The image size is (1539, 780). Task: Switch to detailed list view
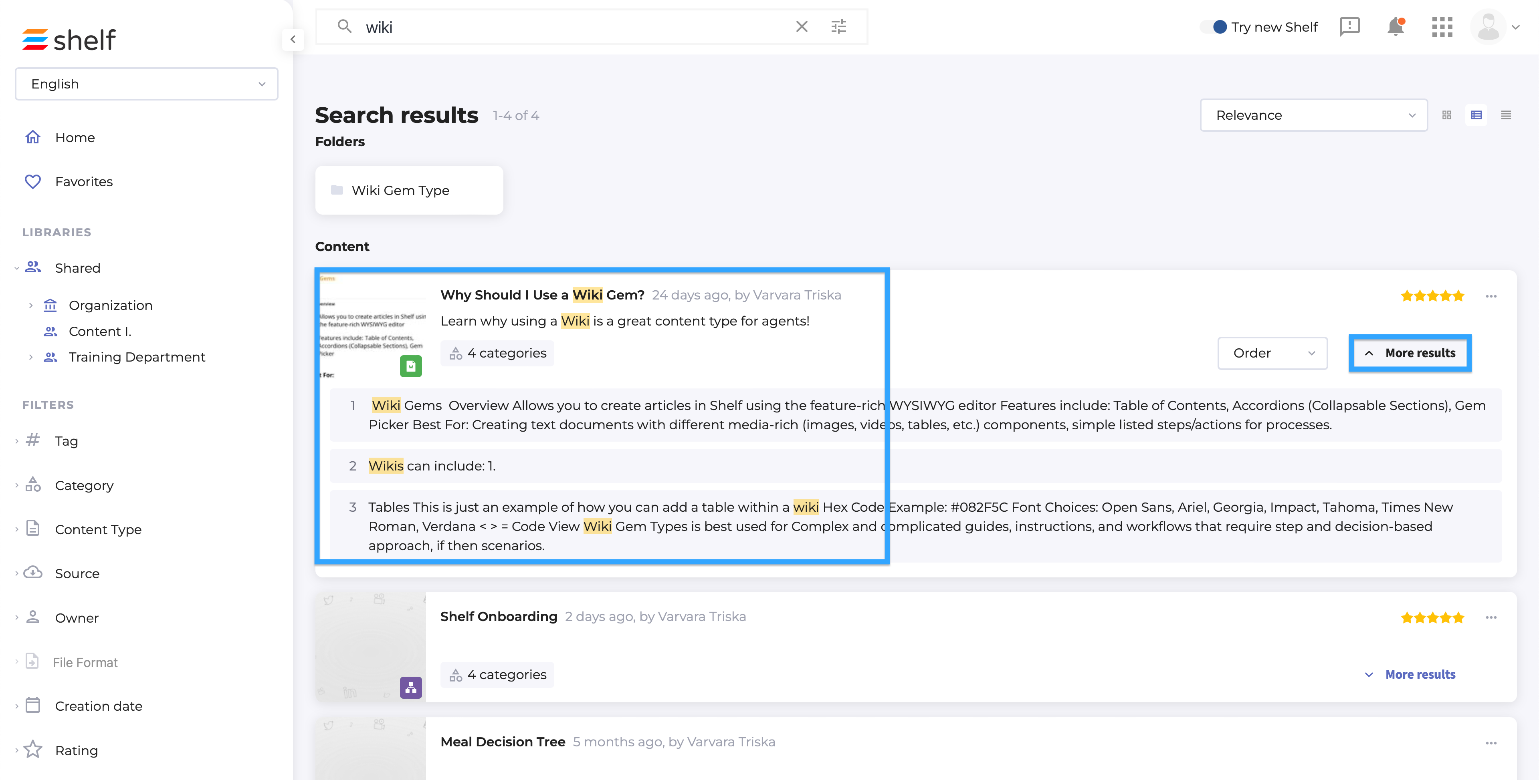tap(1476, 115)
